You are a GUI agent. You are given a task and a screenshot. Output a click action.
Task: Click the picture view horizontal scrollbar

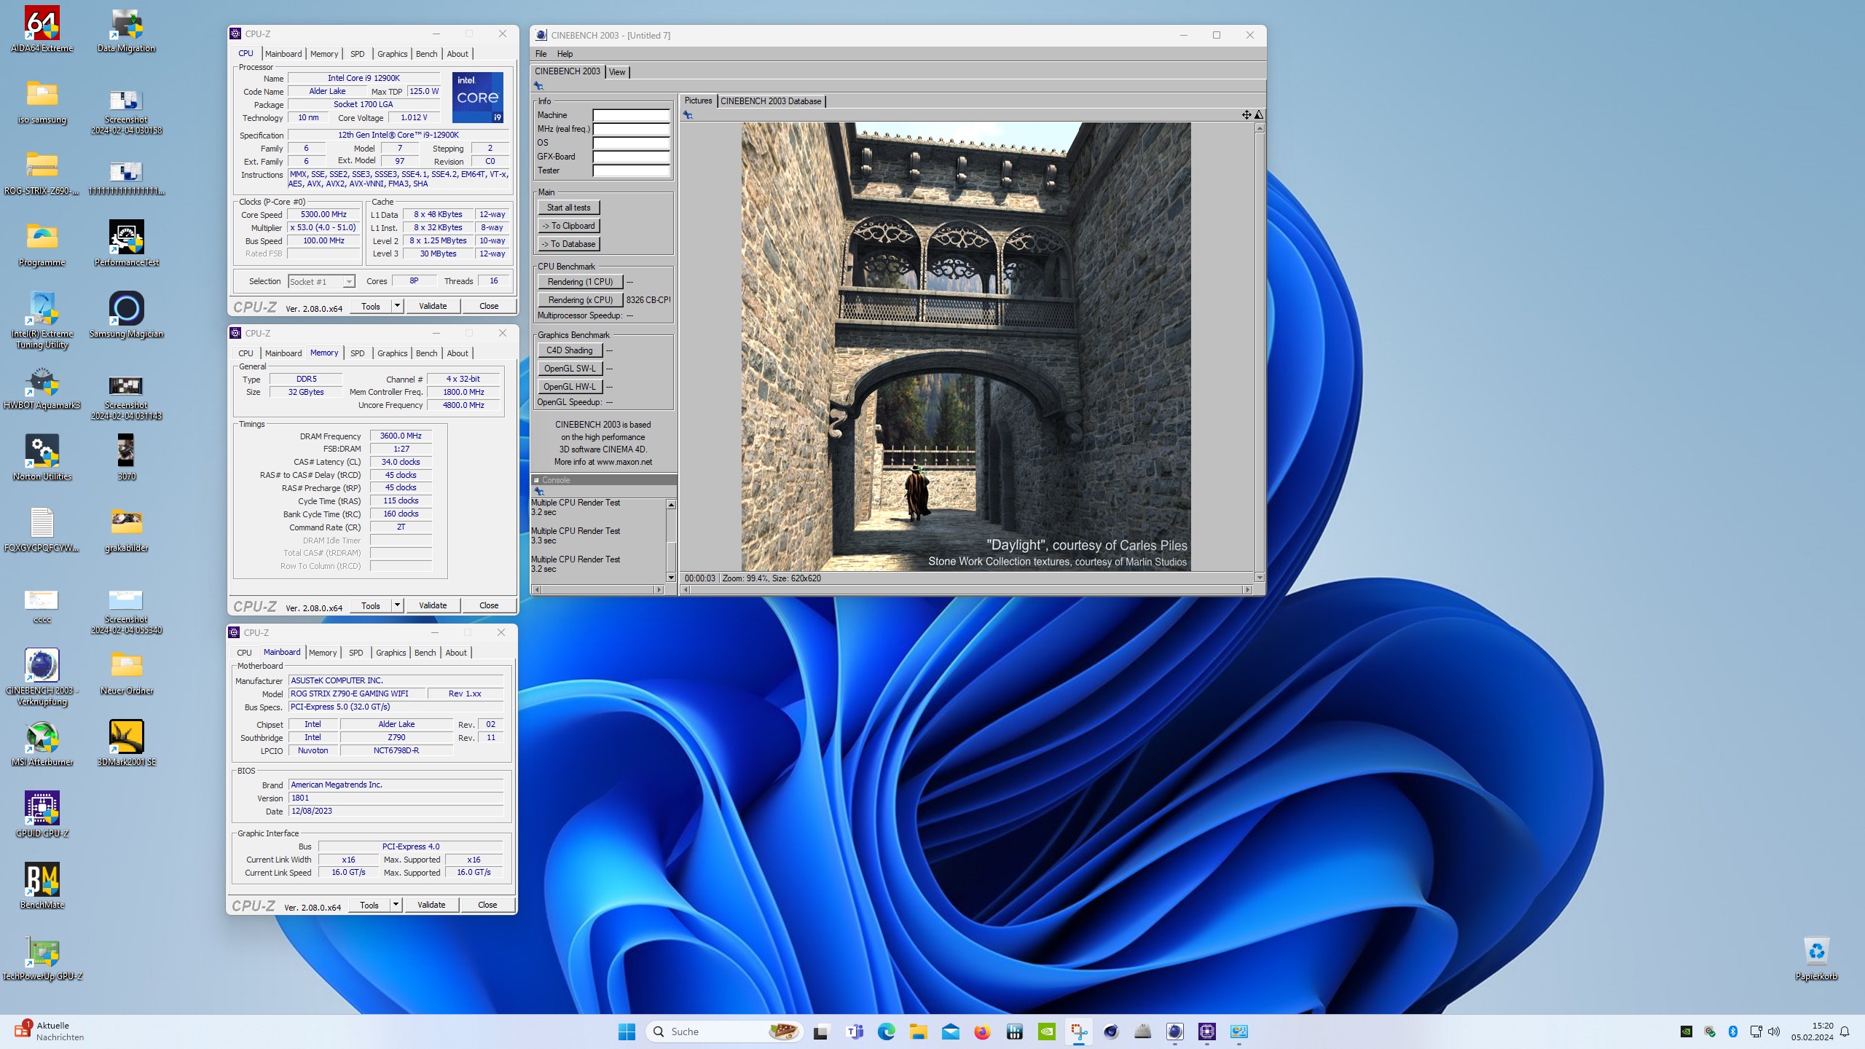(966, 589)
